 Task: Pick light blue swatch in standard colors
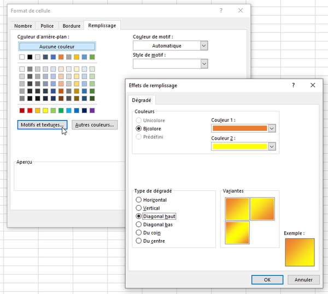pyautogui.click(x=69, y=110)
